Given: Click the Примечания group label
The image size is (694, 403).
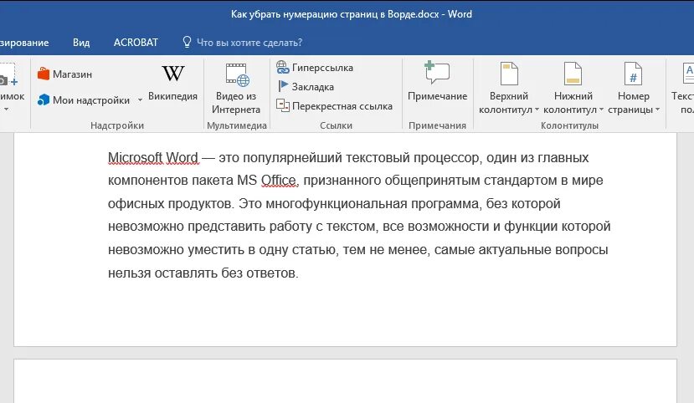Looking at the screenshot, I should click(437, 125).
